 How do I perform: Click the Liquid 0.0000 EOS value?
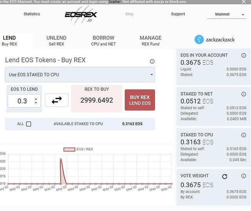(x=236, y=69)
